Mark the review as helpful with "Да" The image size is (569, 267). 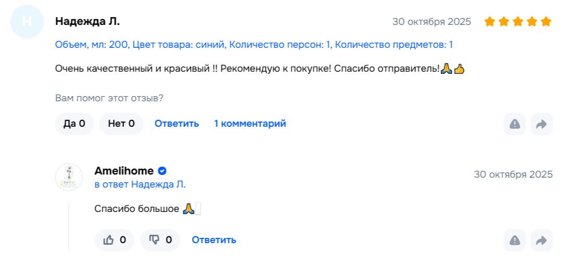pyautogui.click(x=74, y=124)
